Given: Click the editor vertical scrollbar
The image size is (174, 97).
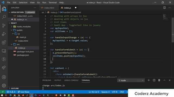Looking at the screenshot, I should coord(173,30).
